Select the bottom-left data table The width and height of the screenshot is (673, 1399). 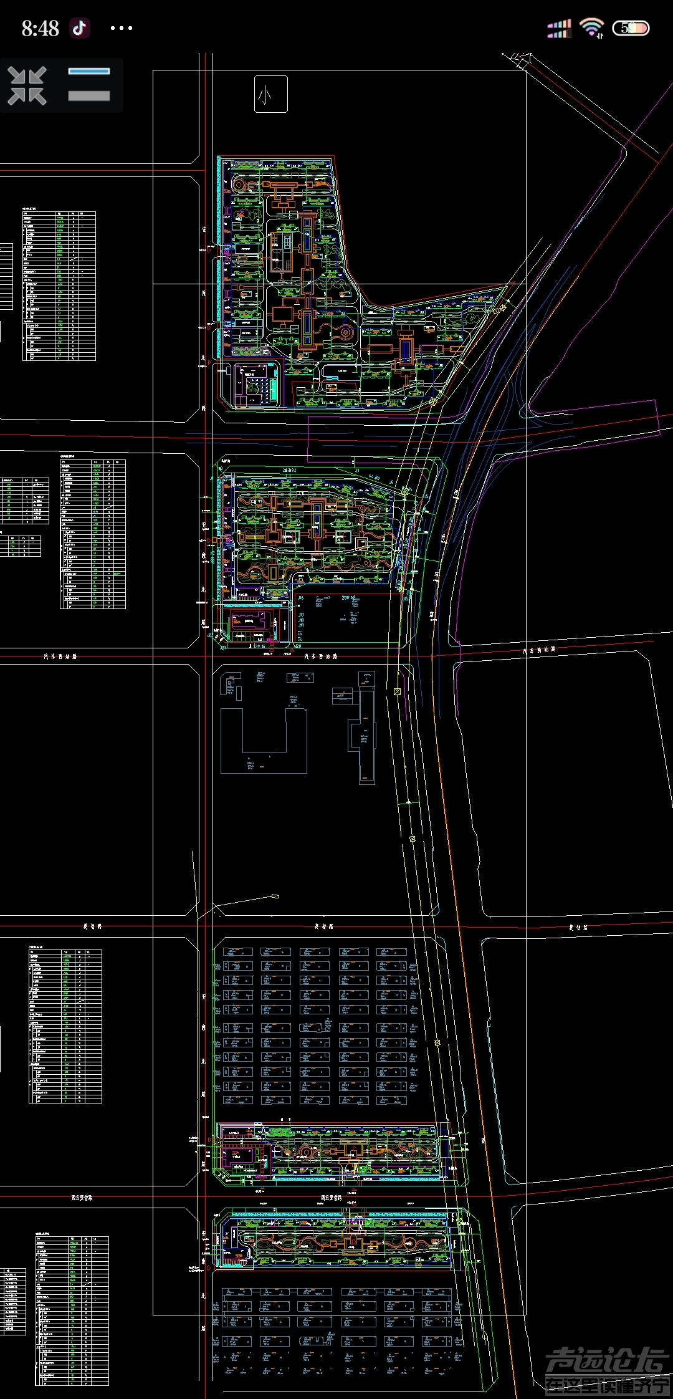pyautogui.click(x=72, y=1310)
